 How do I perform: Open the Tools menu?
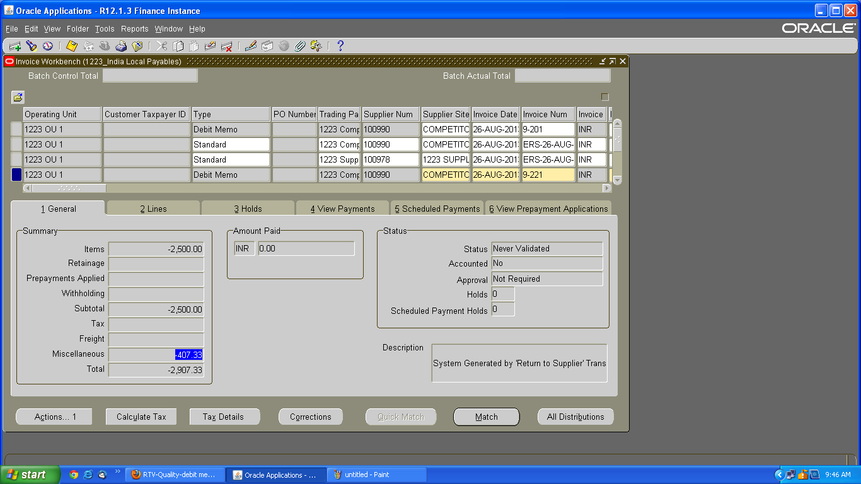(x=105, y=29)
